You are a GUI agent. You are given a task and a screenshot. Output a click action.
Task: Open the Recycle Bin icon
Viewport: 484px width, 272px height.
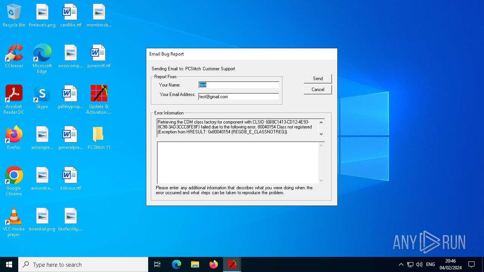point(14,16)
